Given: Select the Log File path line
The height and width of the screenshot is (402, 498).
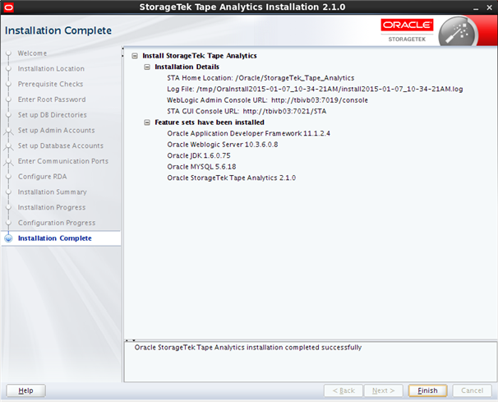Looking at the screenshot, I should 315,90.
